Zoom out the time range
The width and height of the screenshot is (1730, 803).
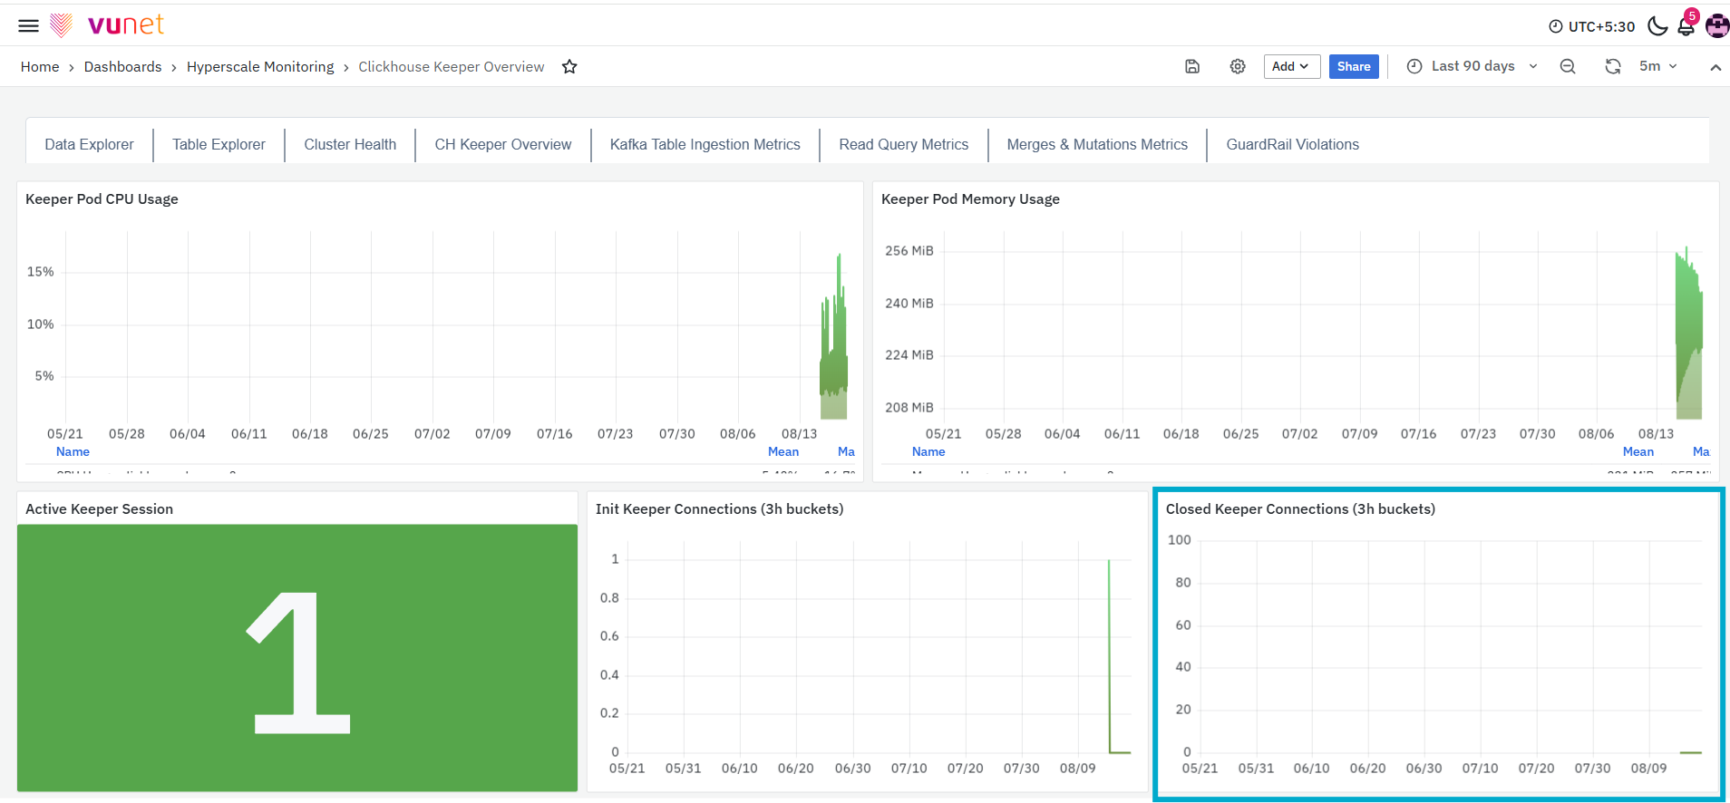[x=1568, y=66]
